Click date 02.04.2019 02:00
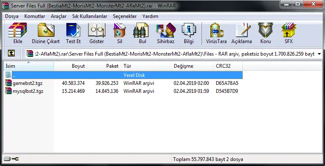Viewport: 325px width, 166px height. [191, 83]
